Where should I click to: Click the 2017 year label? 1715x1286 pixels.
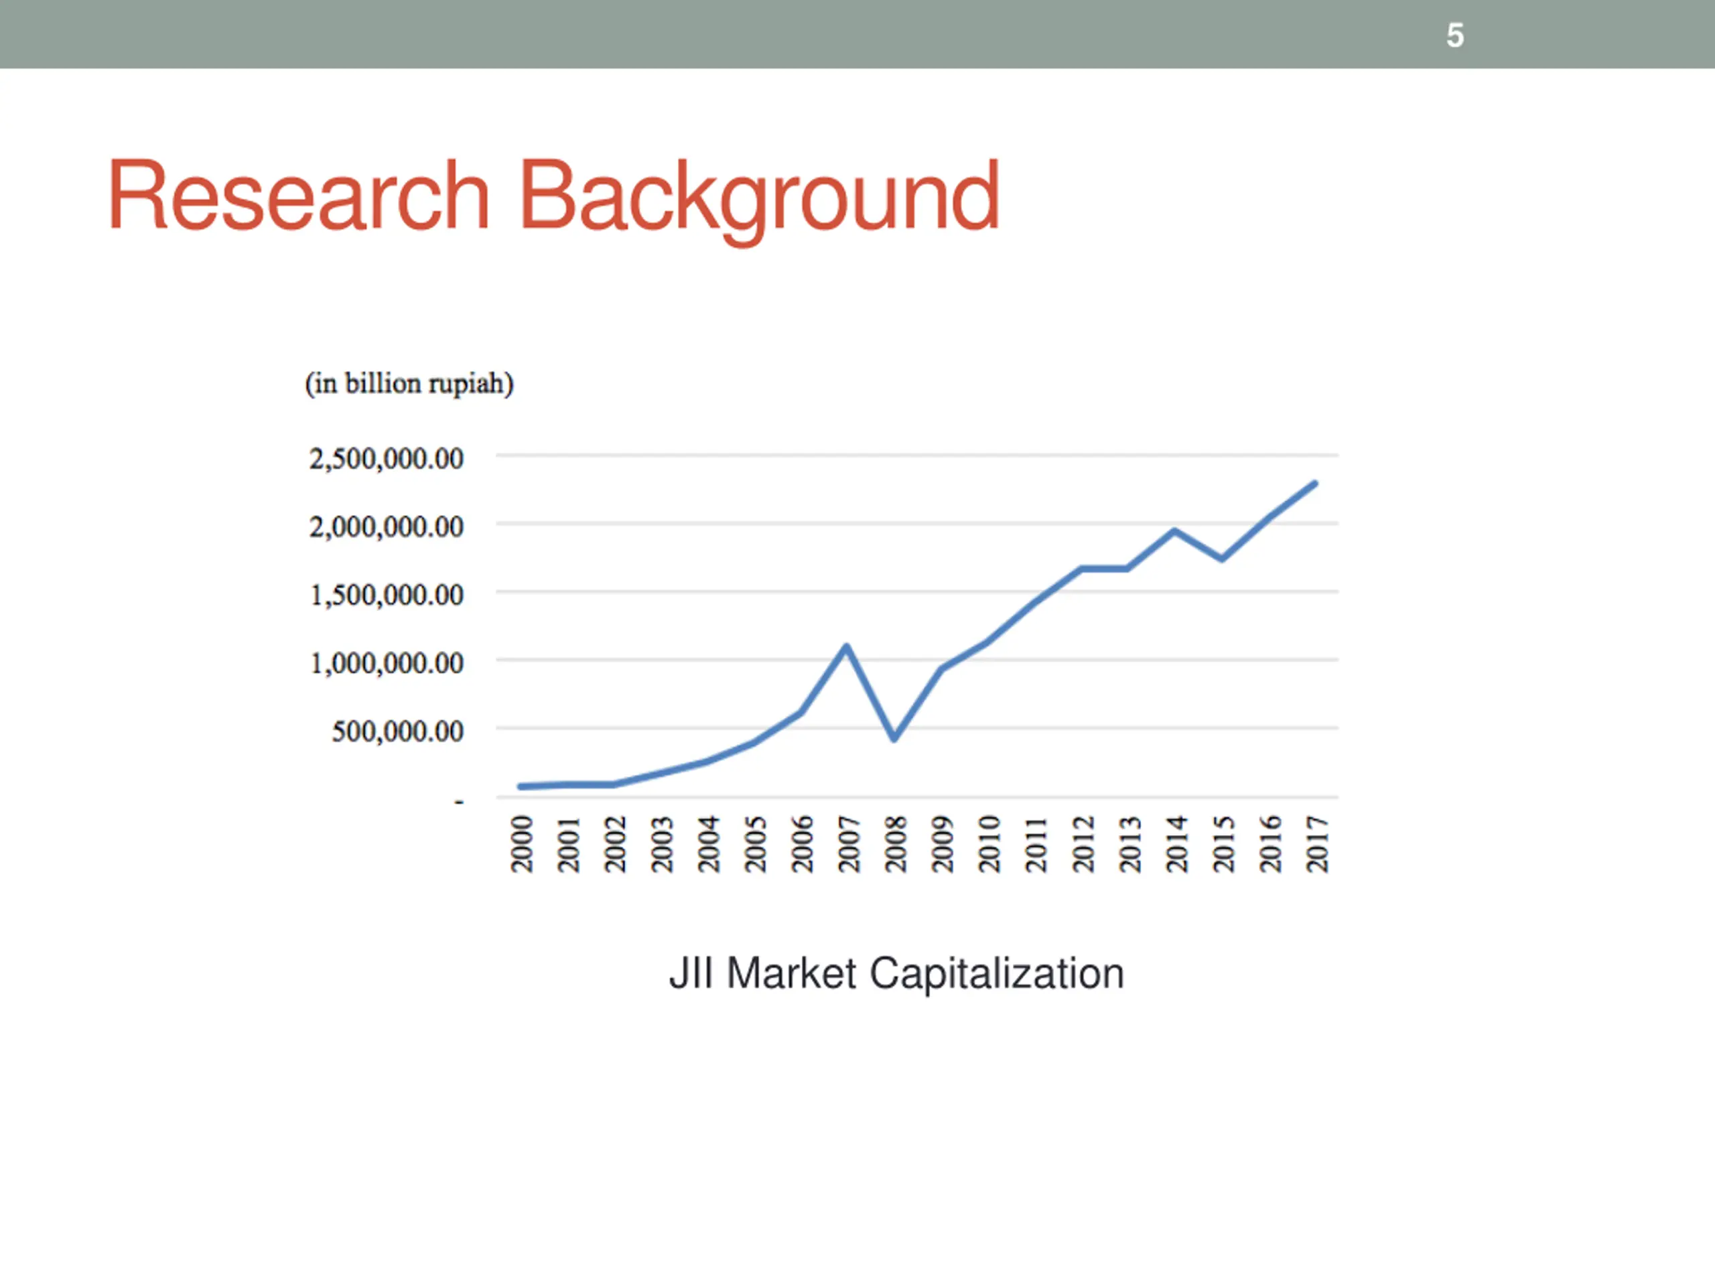(x=1316, y=844)
